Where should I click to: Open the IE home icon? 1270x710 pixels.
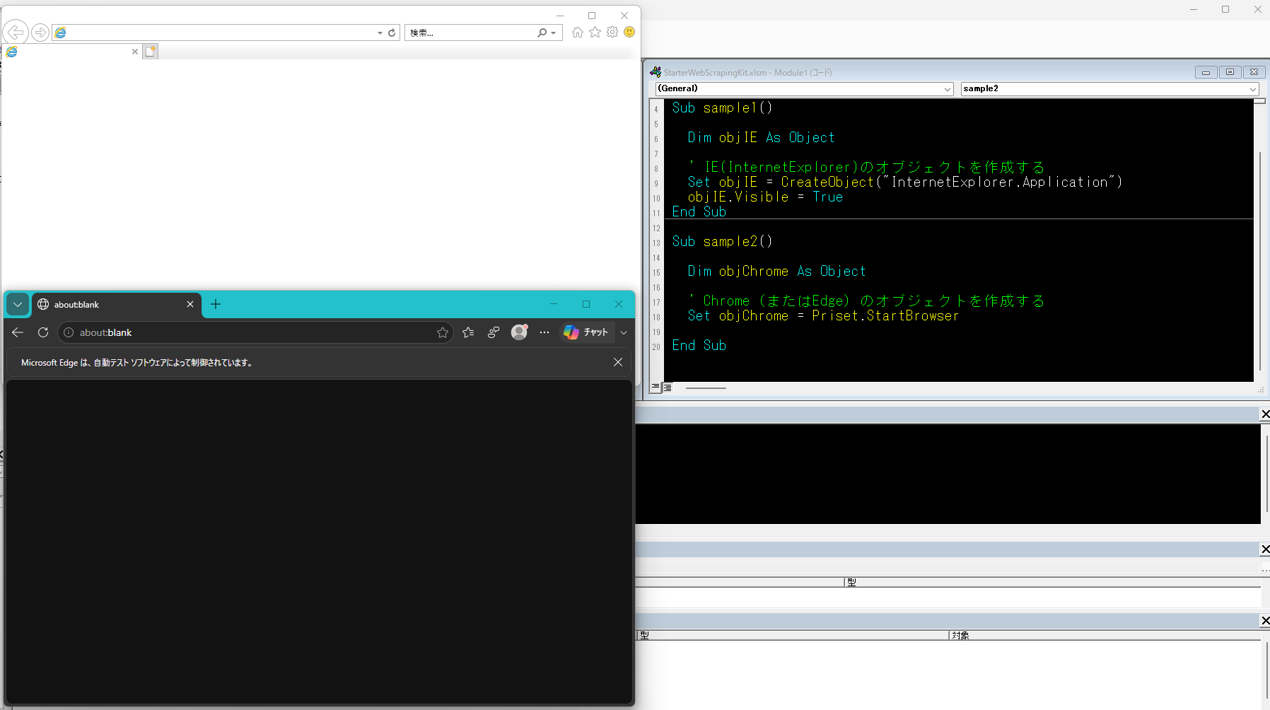coord(578,33)
